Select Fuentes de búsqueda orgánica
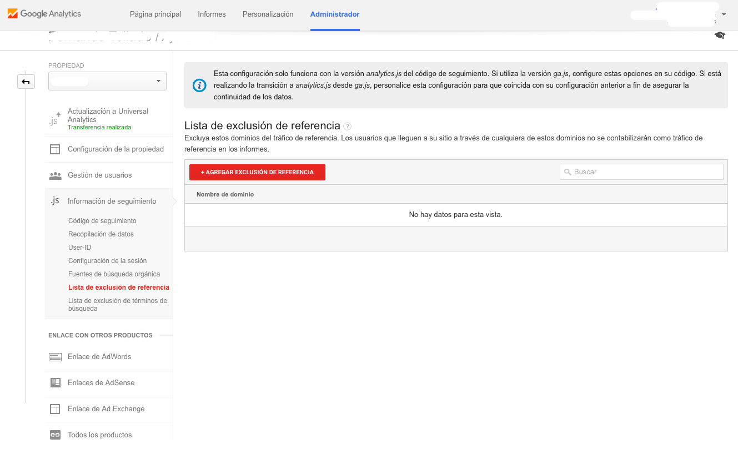The image size is (738, 449). (114, 274)
